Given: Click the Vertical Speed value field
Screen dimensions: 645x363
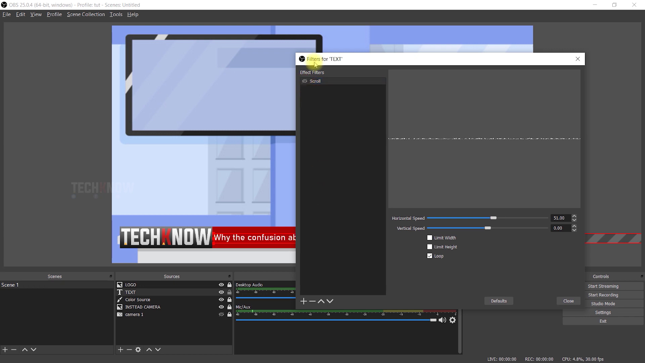Looking at the screenshot, I should tap(561, 228).
